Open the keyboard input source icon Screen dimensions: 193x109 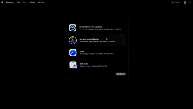pyautogui.click(x=185, y=2)
